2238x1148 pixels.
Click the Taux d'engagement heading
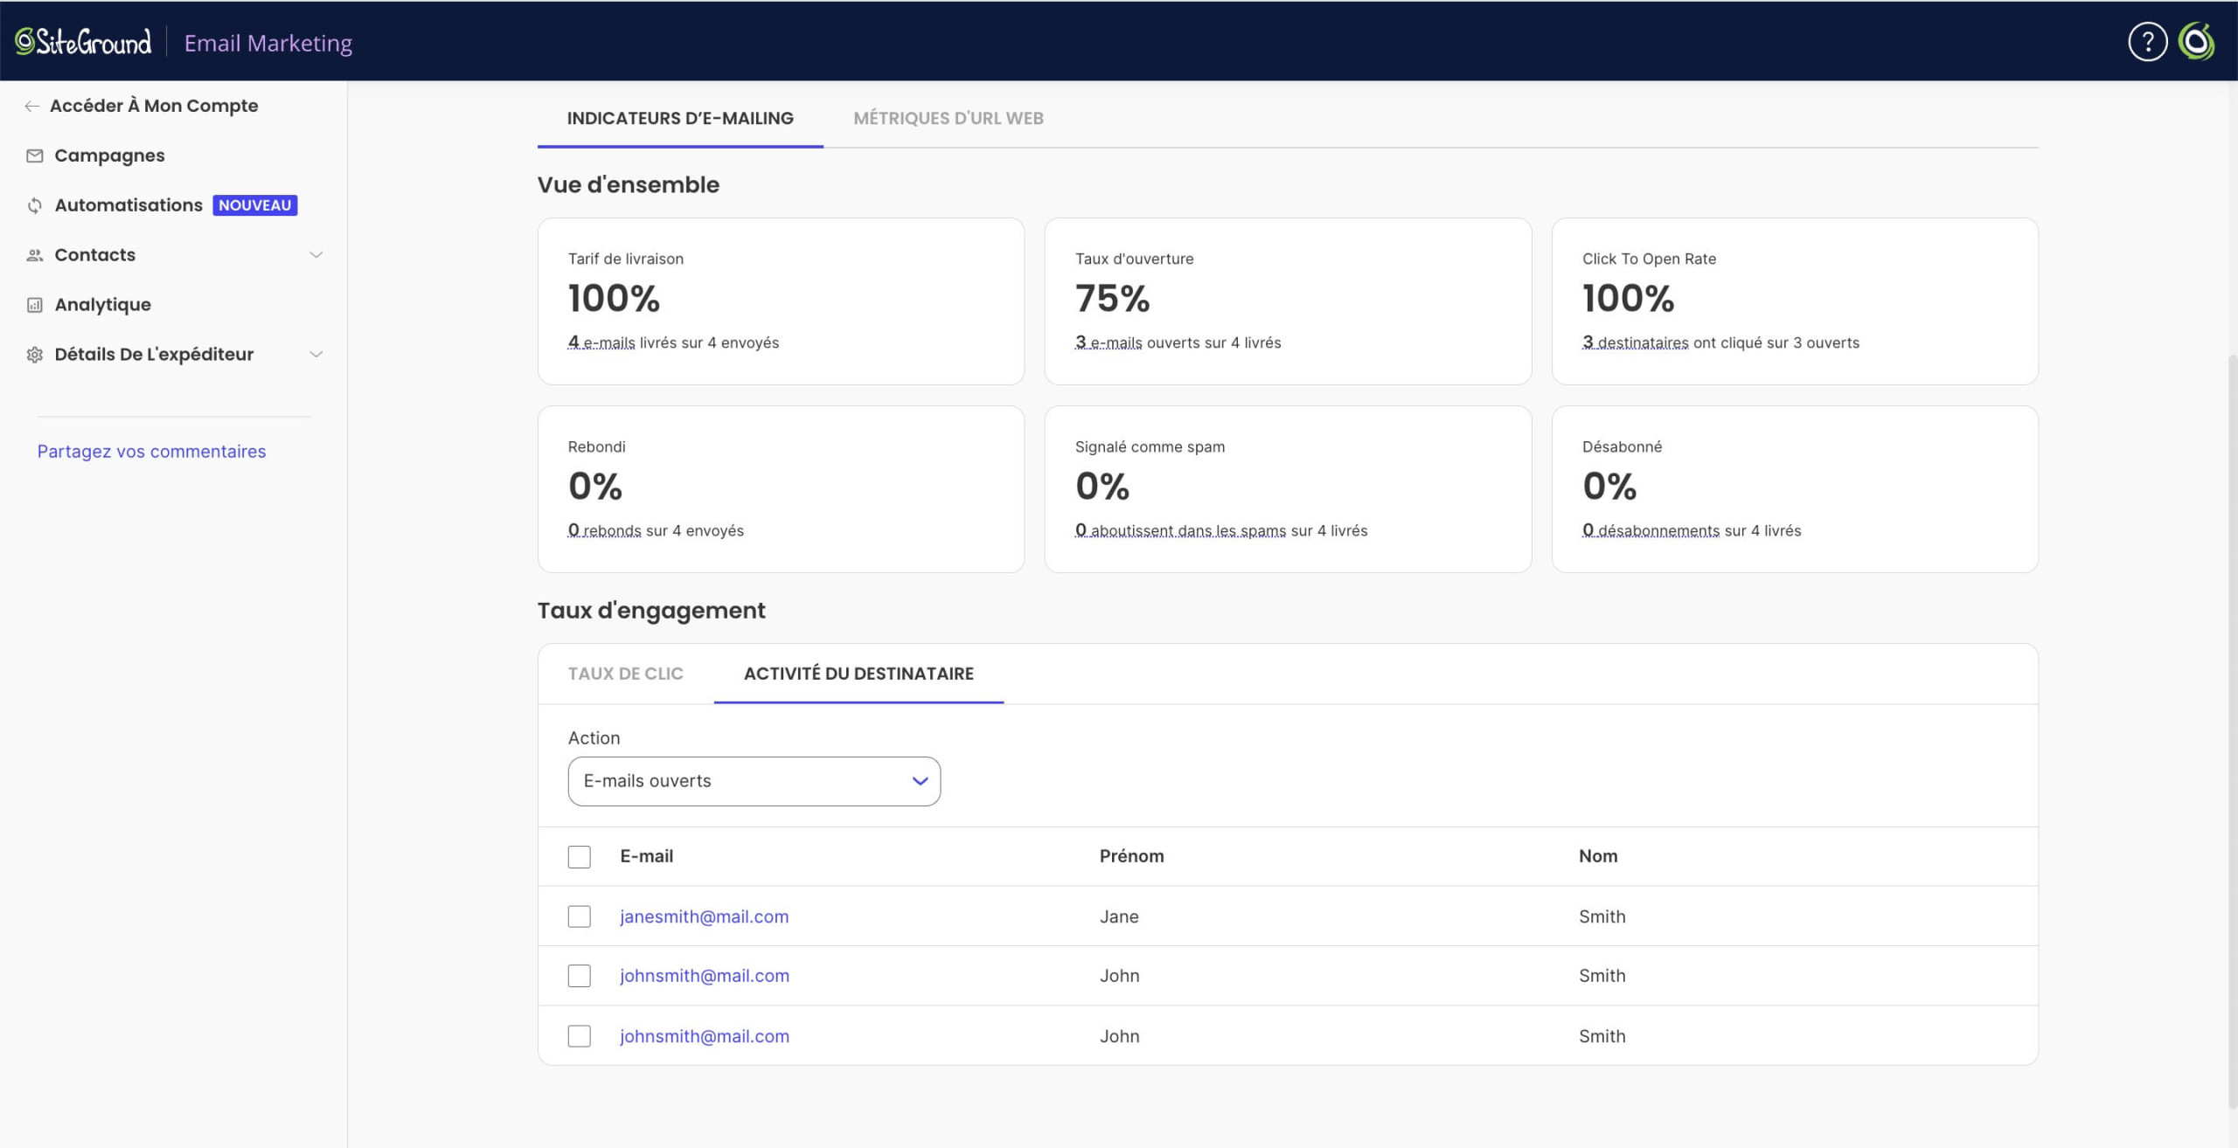[x=651, y=611]
